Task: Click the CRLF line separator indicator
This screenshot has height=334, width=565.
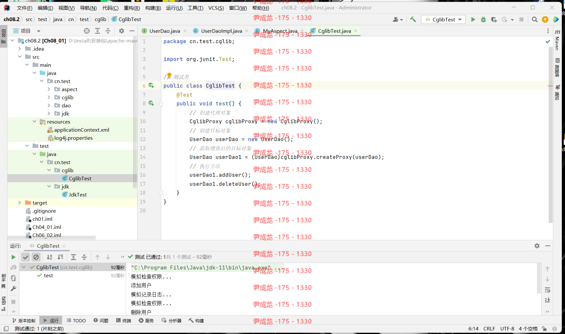Action: coord(489,328)
